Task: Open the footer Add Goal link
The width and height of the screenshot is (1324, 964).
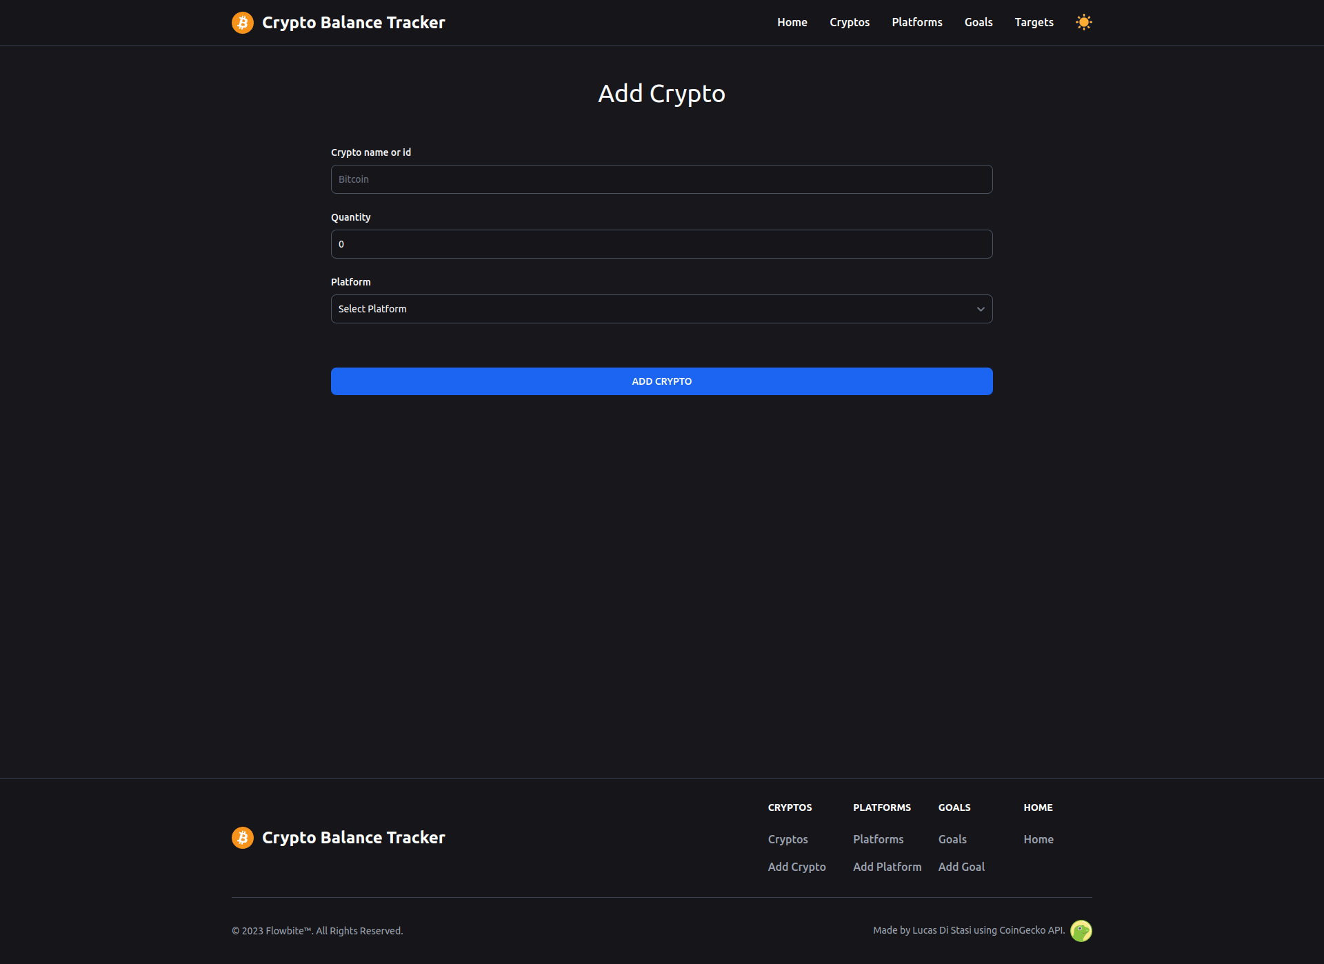Action: 961,867
